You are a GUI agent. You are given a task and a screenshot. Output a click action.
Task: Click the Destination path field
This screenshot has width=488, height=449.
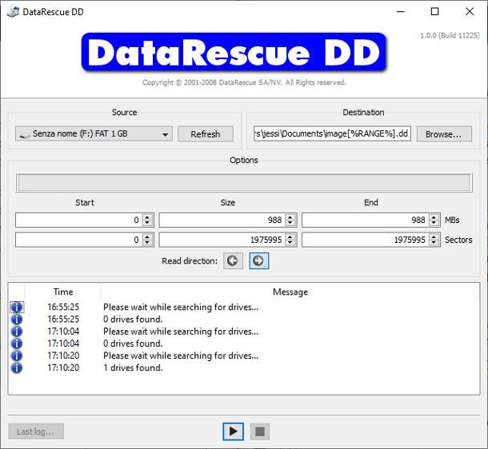(332, 133)
